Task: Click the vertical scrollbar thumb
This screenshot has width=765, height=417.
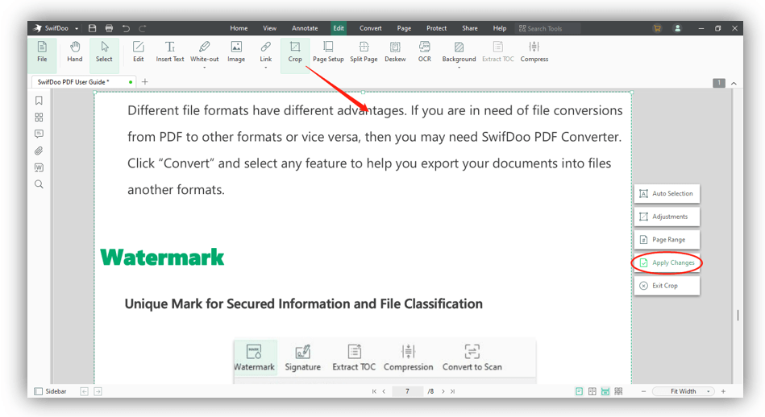Action: pyautogui.click(x=738, y=316)
